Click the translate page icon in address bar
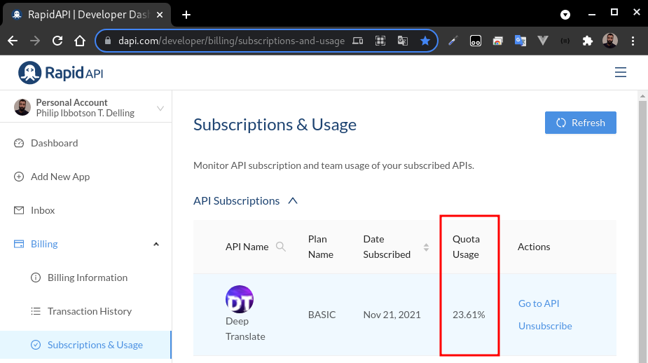Viewport: 648px width, 363px height. (403, 41)
